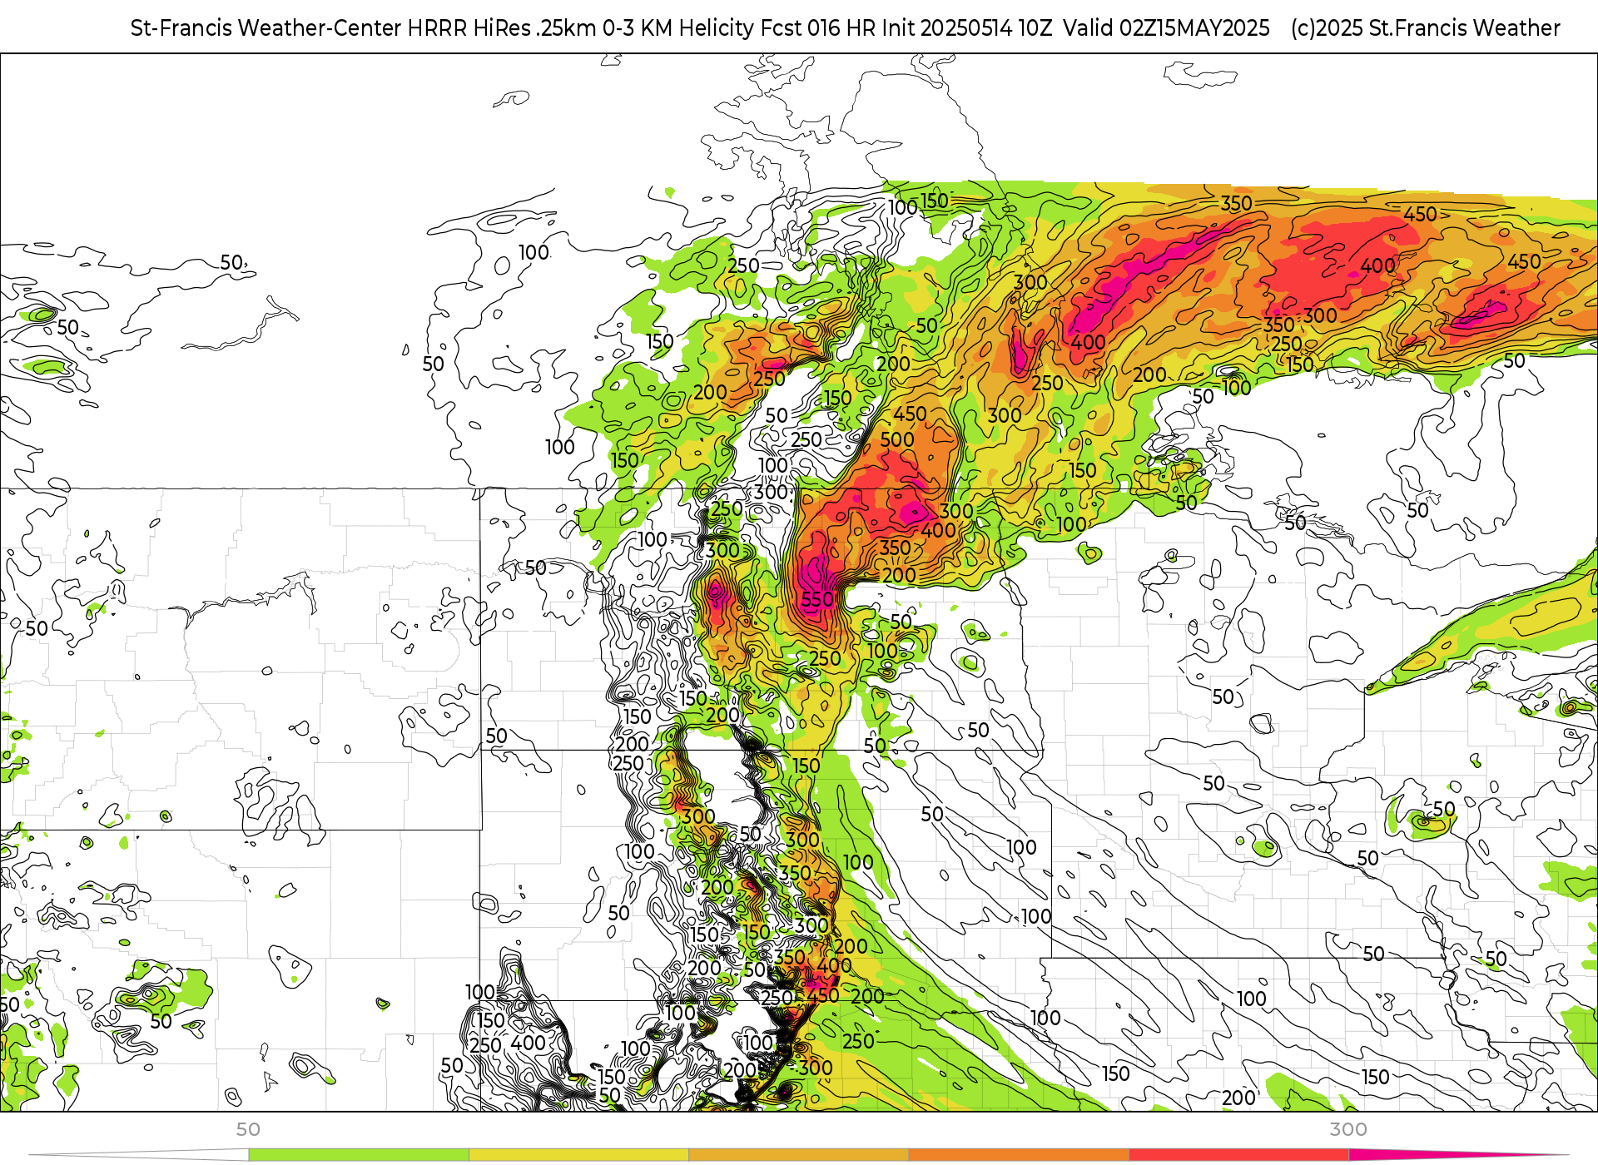Click the red segment of the color bar

[1238, 1155]
